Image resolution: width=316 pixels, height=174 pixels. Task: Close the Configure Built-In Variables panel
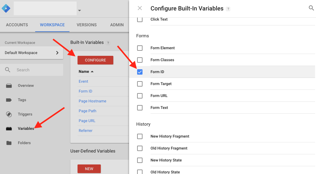pyautogui.click(x=140, y=8)
